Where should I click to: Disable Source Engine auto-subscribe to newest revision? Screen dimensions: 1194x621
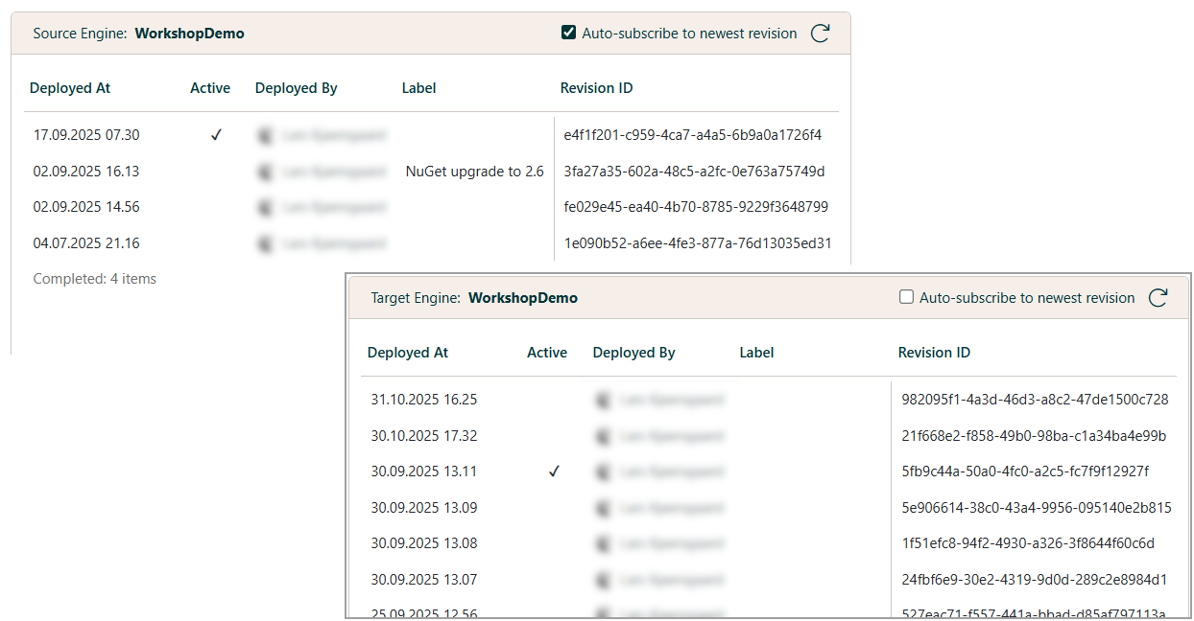pos(569,34)
